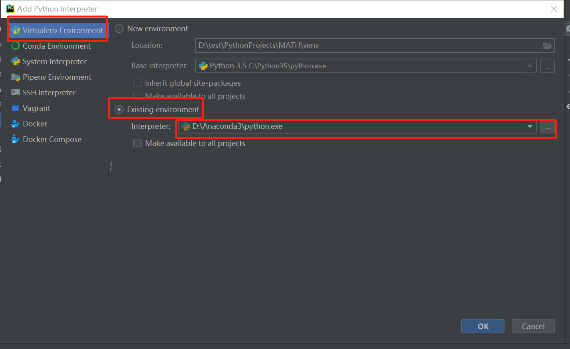Expand the Interpreter dropdown arrow
Screen dimensions: 570x349
coord(530,126)
